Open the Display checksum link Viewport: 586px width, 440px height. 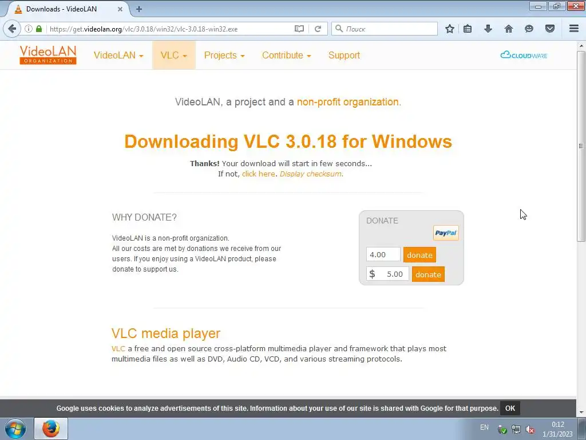(311, 174)
